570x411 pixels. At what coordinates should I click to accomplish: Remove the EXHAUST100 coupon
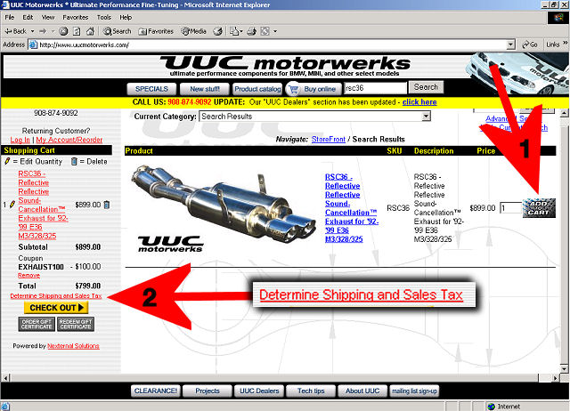28,276
